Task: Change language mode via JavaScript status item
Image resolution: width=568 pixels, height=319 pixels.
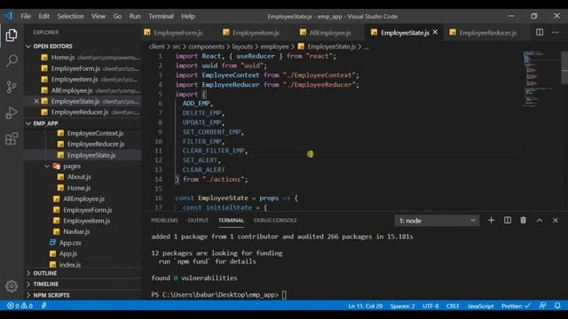Action: (480, 306)
